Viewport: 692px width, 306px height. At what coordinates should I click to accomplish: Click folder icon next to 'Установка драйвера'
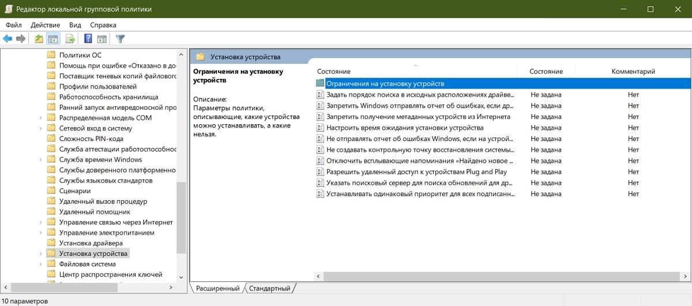51,243
